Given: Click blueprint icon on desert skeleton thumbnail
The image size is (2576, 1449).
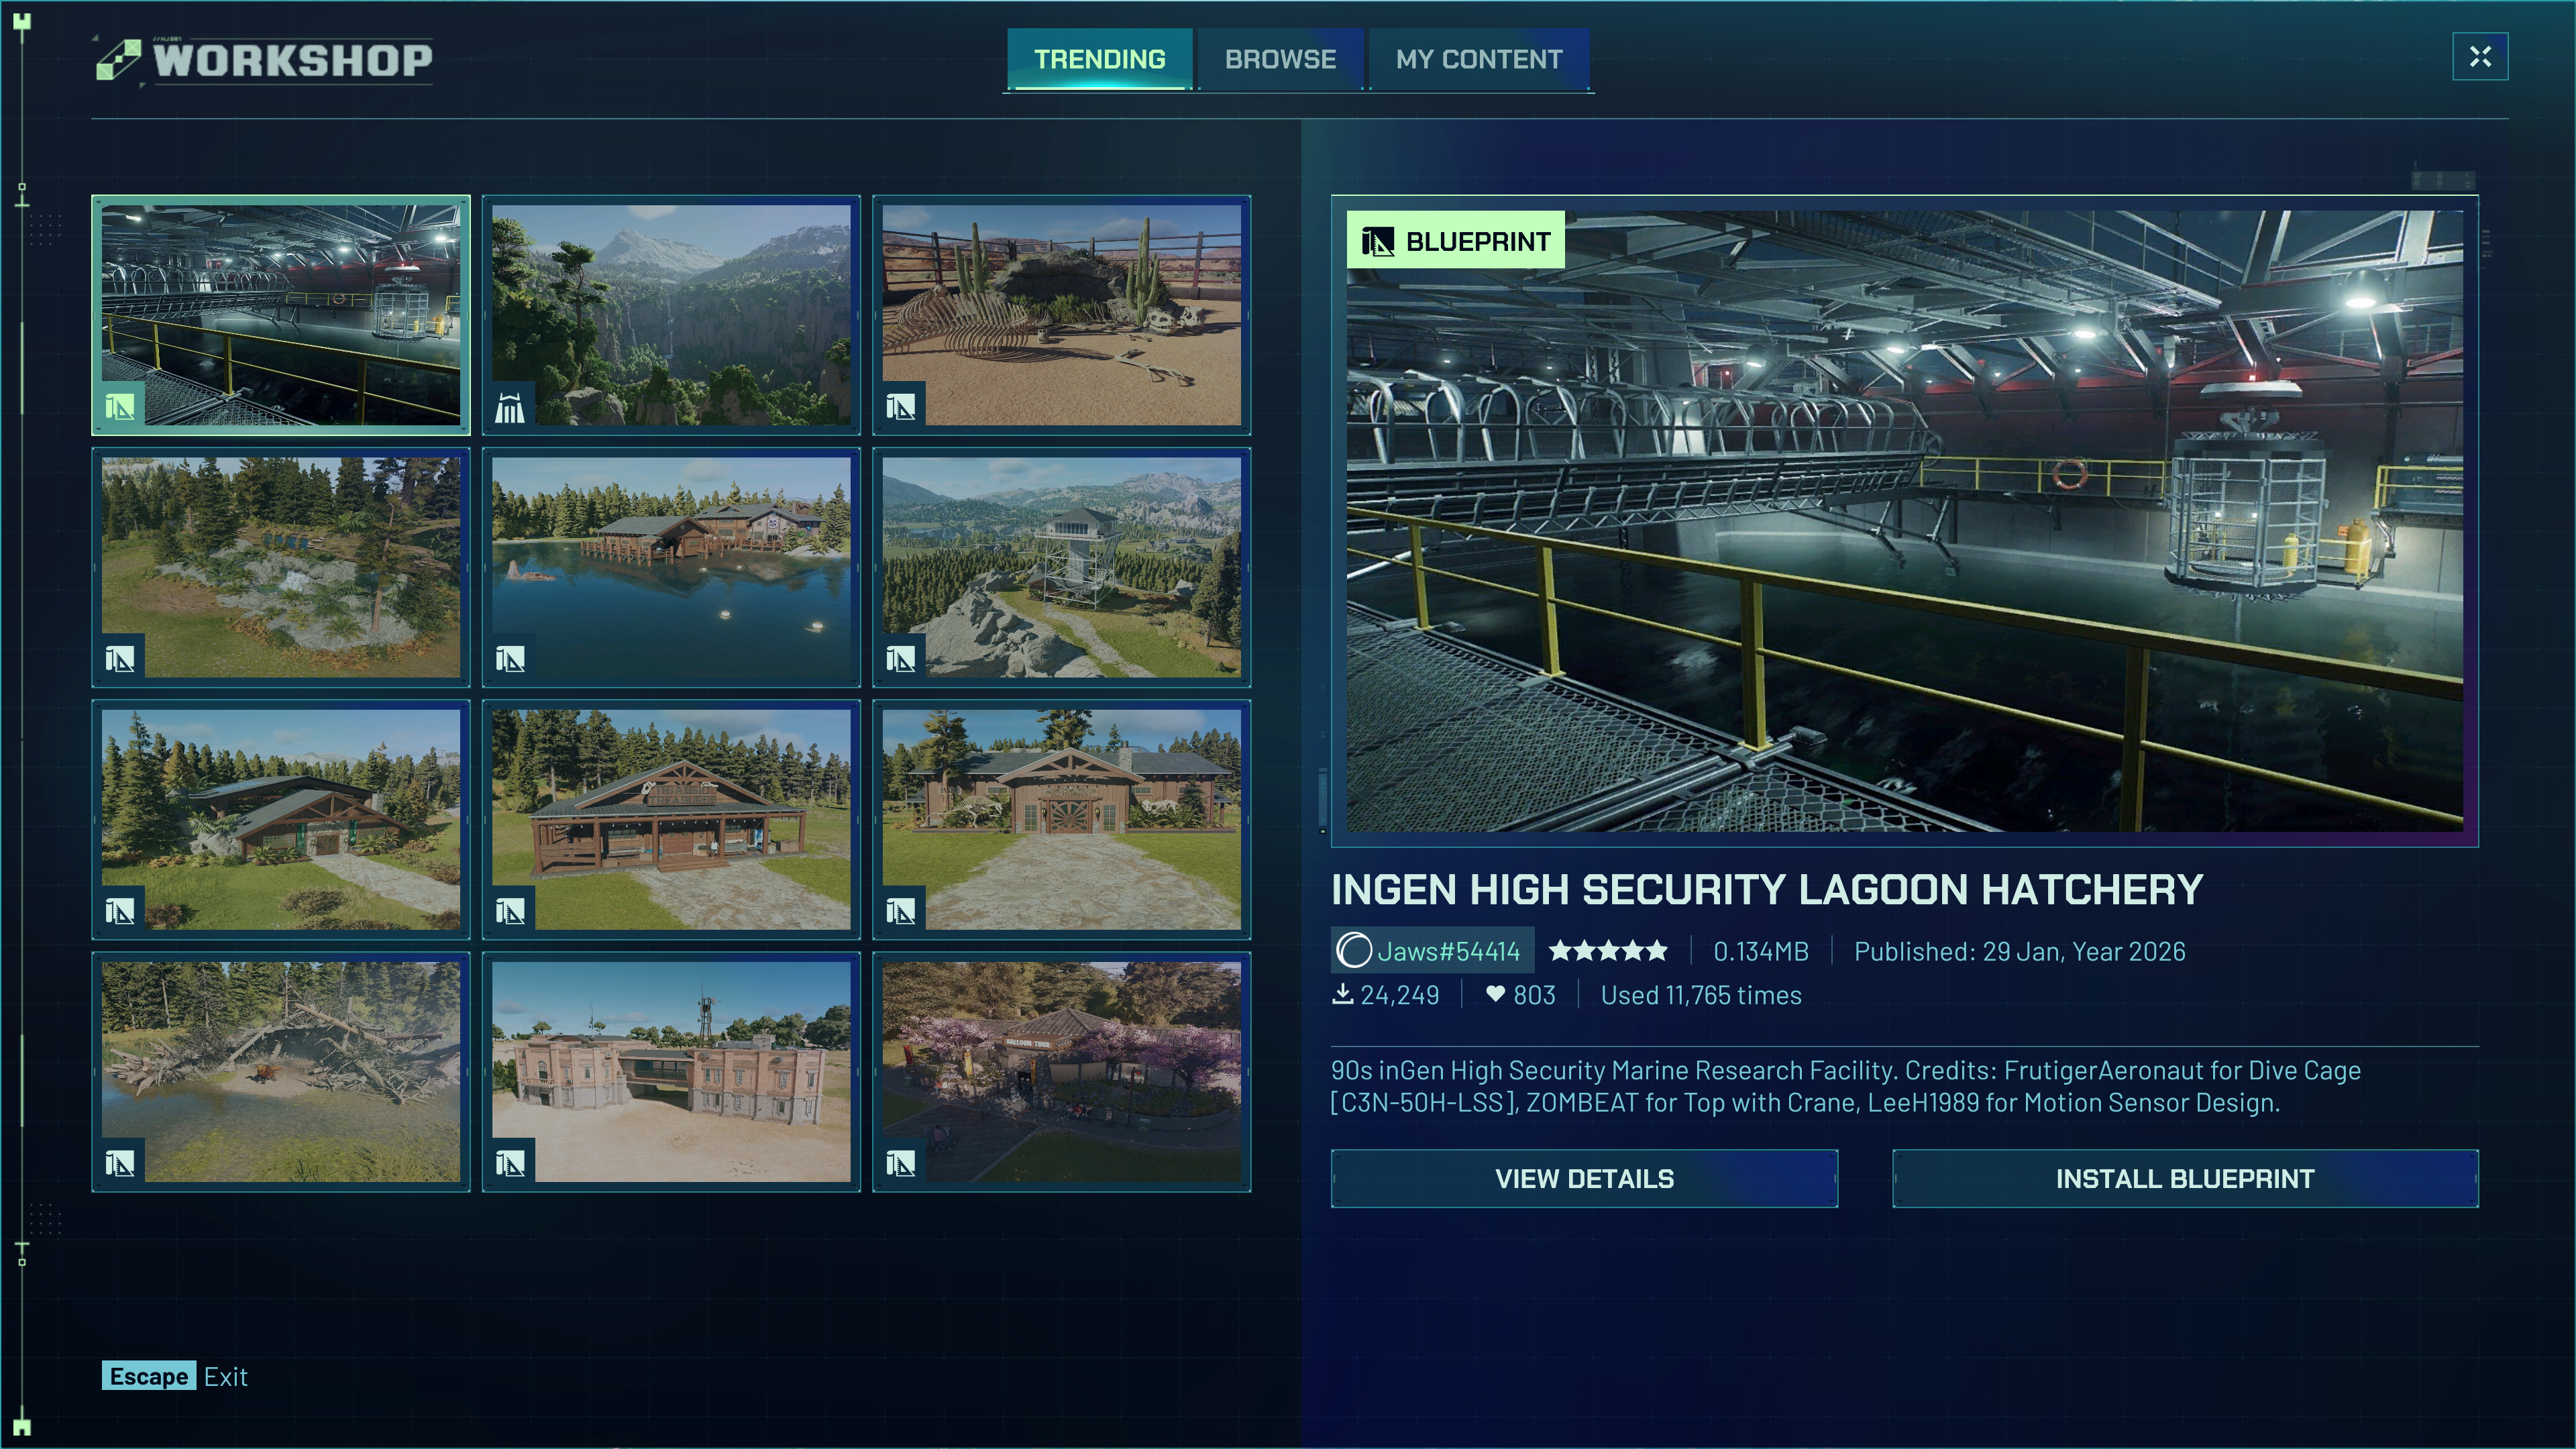Looking at the screenshot, I should click(x=900, y=407).
